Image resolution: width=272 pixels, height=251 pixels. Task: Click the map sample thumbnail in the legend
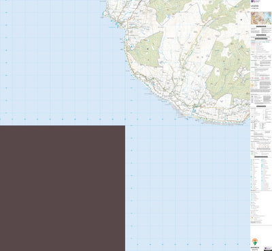[x=261, y=18]
